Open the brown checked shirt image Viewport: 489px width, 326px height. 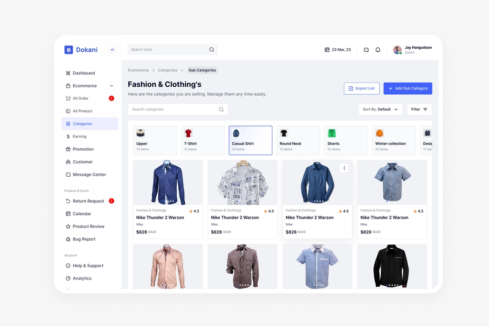coord(243,266)
